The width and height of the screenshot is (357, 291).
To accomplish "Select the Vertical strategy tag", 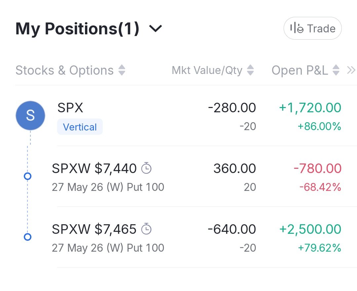I will 80,127.
